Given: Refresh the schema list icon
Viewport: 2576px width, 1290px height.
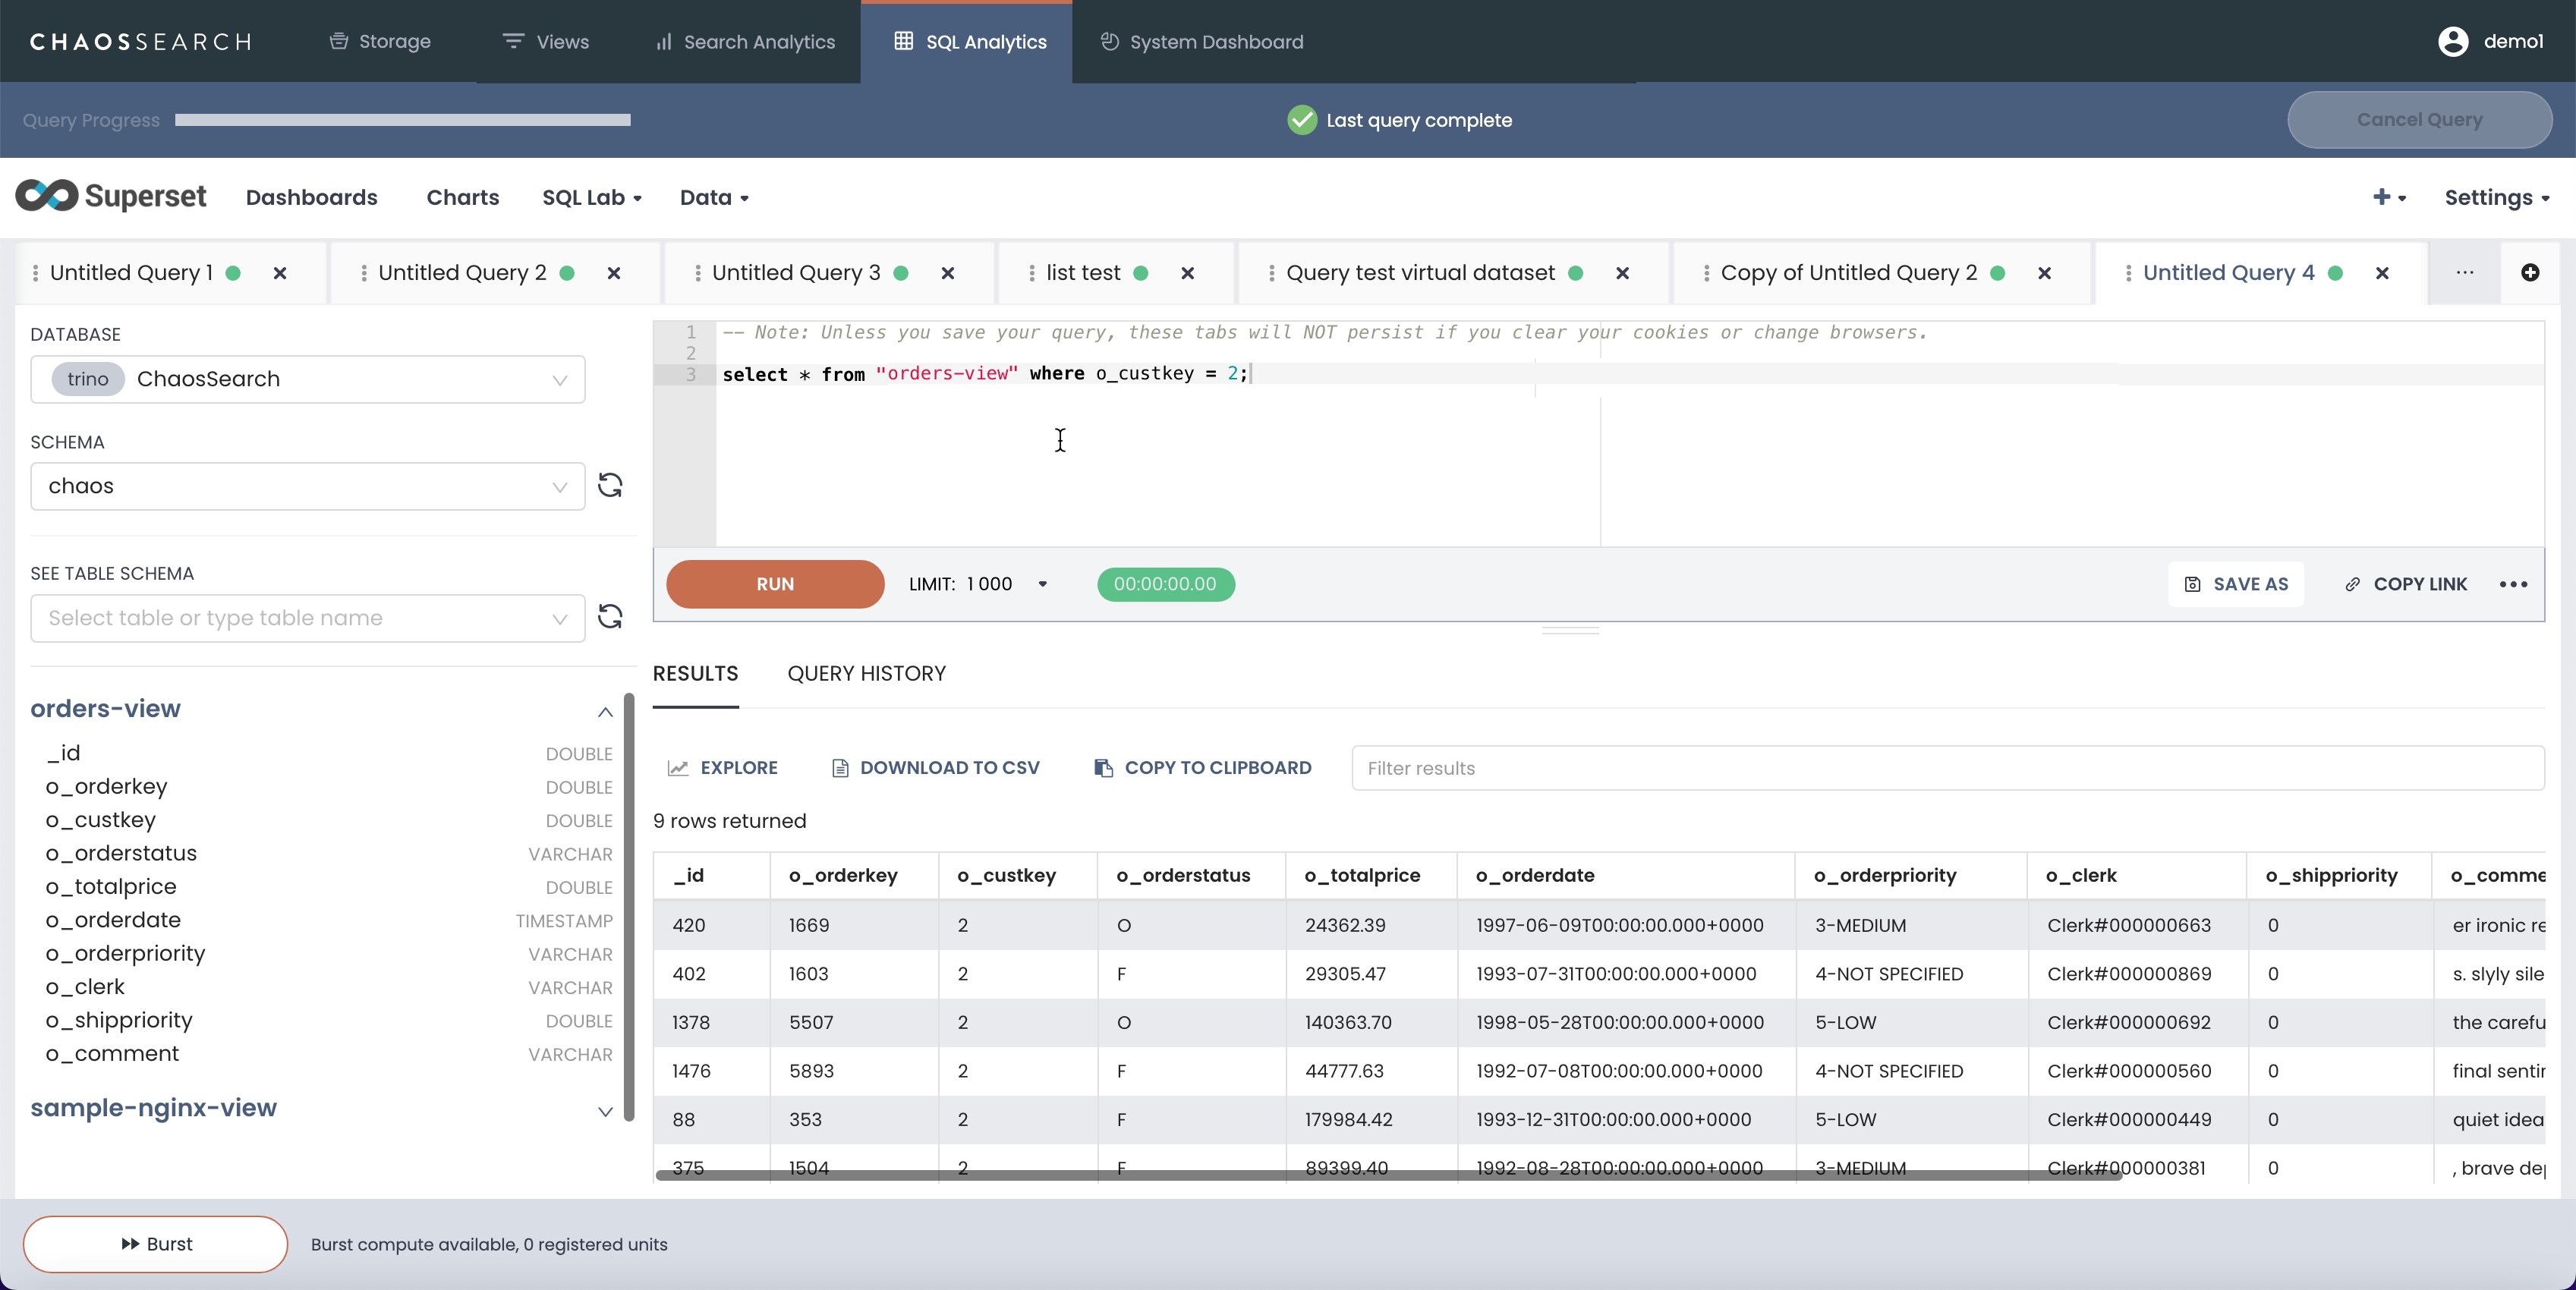Looking at the screenshot, I should tap(610, 486).
